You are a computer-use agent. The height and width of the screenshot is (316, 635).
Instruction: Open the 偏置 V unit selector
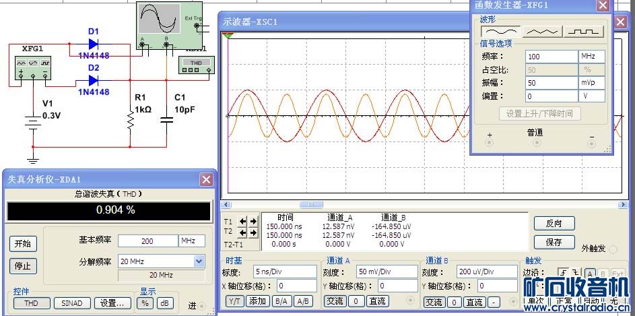pyautogui.click(x=592, y=96)
